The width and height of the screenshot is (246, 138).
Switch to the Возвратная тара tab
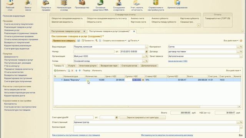point(109,66)
